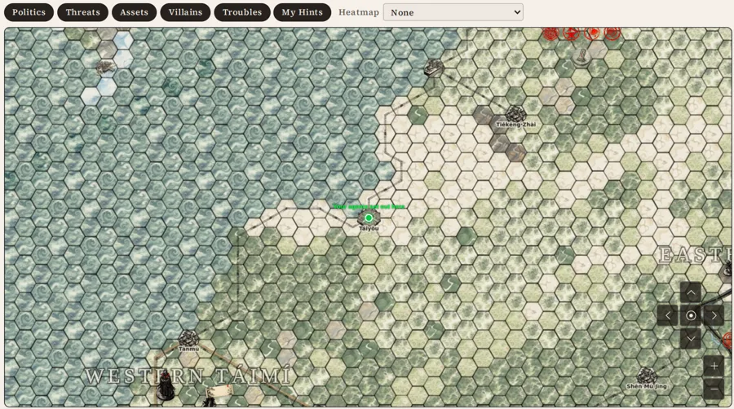
Task: Click the Taiyou town label
Action: [369, 229]
